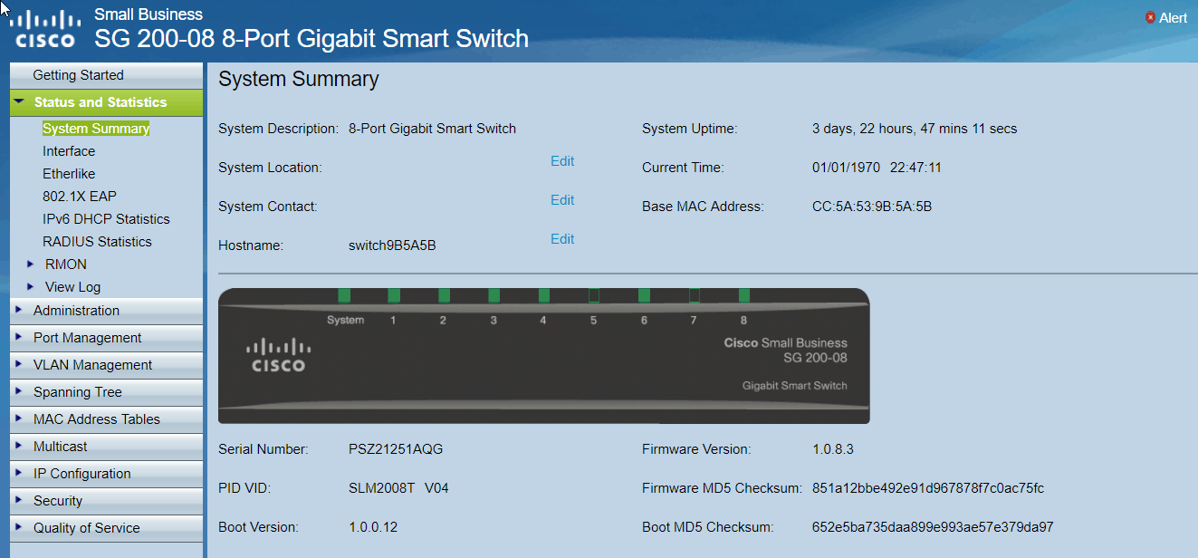The width and height of the screenshot is (1198, 558).
Task: Select Interface under Status and Statistics
Action: (x=69, y=151)
